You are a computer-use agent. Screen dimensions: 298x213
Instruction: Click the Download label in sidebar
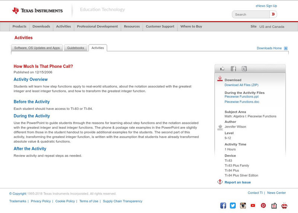point(233,80)
